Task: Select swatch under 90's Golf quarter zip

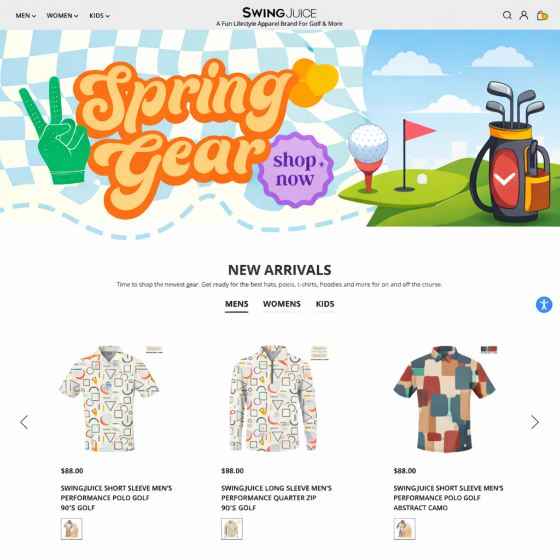Action: [x=232, y=529]
